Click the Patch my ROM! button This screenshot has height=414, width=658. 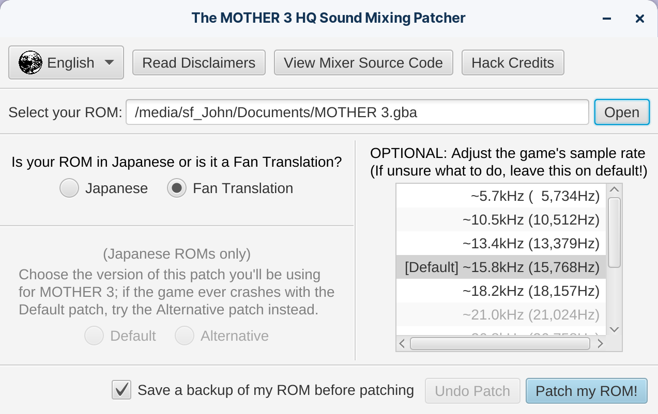(587, 391)
